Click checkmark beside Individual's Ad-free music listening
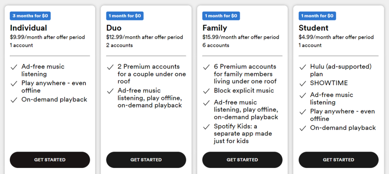The height and width of the screenshot is (174, 389). (14, 67)
